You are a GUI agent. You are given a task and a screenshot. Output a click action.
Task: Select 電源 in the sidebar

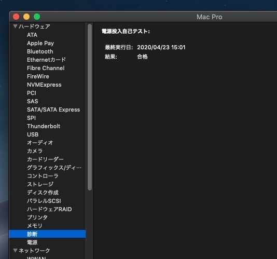32,242
